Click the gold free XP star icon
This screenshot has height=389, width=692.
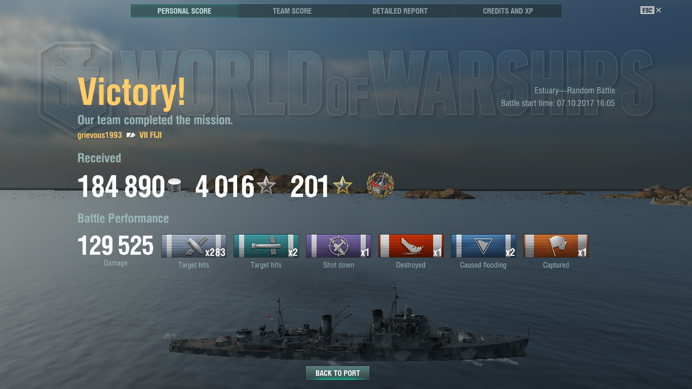[x=342, y=186]
